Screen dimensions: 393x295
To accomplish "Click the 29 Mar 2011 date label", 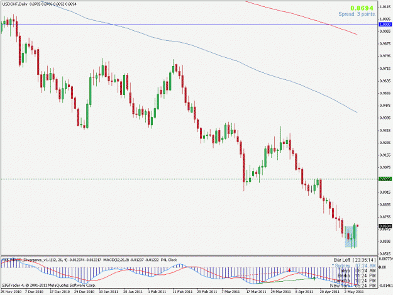I will click(x=280, y=292).
